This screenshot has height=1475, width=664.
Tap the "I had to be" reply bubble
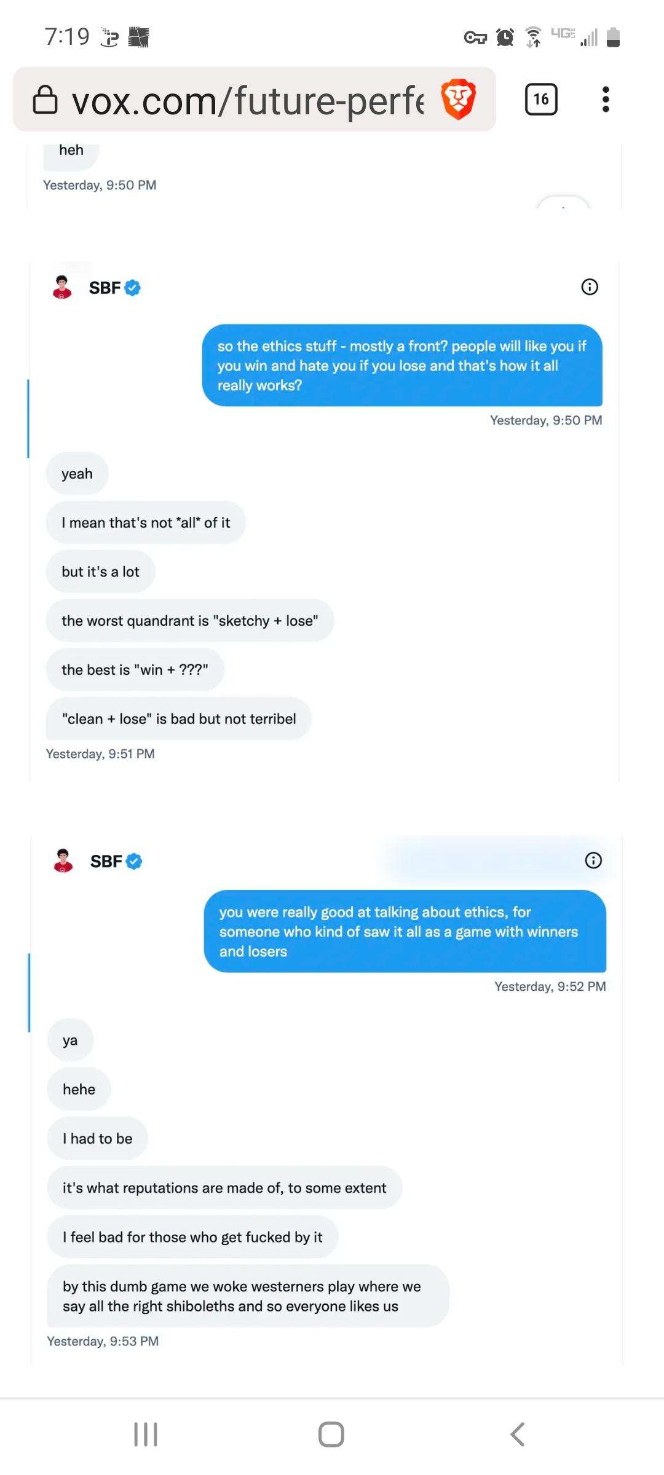tap(97, 1139)
